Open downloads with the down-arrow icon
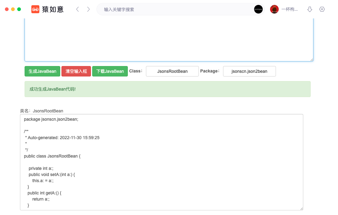Image resolution: width=338 pixels, height=215 pixels. 310,9
